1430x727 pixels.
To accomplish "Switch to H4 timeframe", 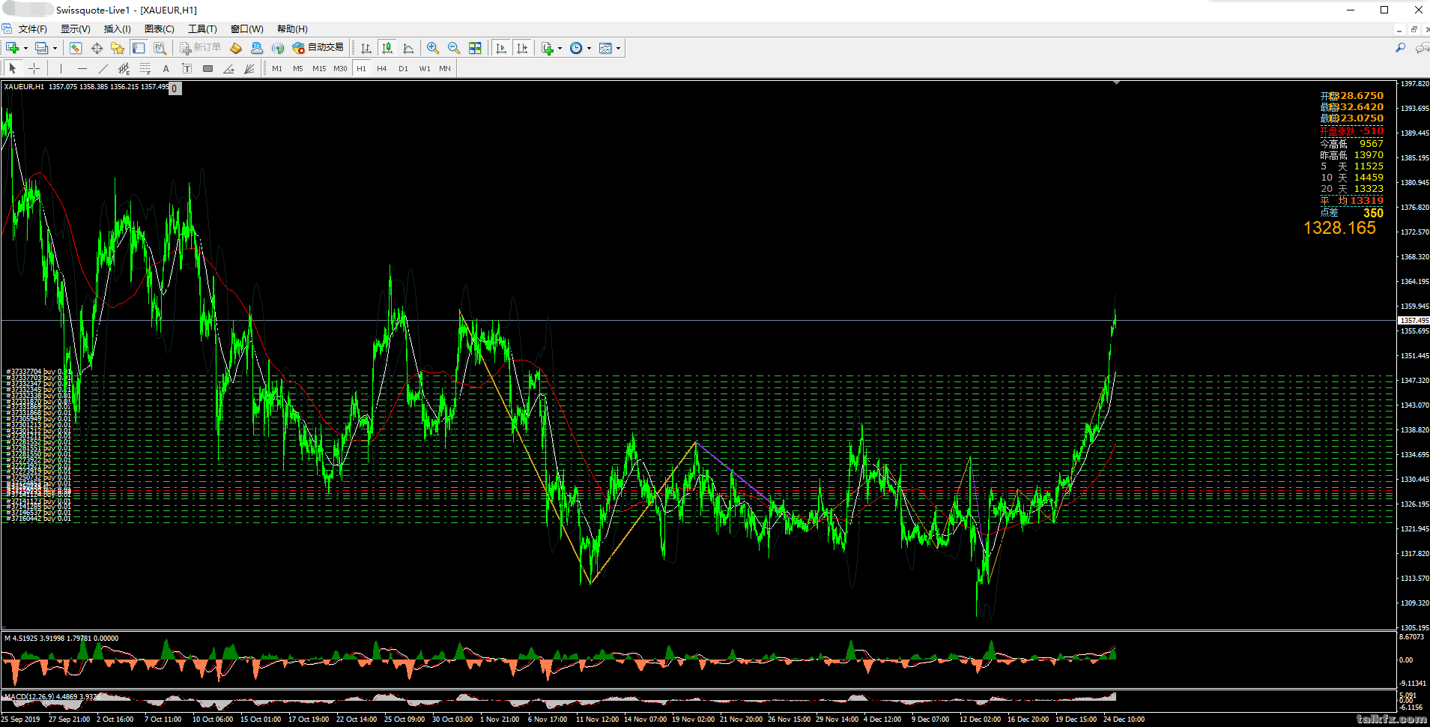I will pyautogui.click(x=382, y=68).
